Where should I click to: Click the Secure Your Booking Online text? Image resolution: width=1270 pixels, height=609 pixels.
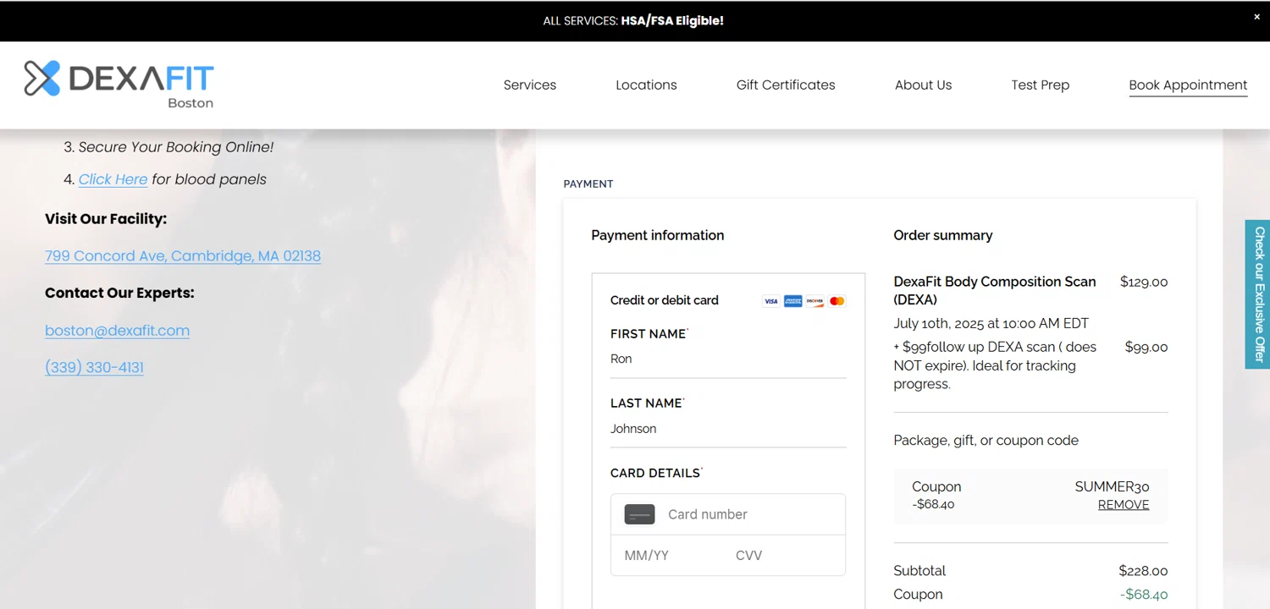176,147
